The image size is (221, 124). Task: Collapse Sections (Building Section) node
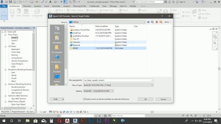[6, 84]
